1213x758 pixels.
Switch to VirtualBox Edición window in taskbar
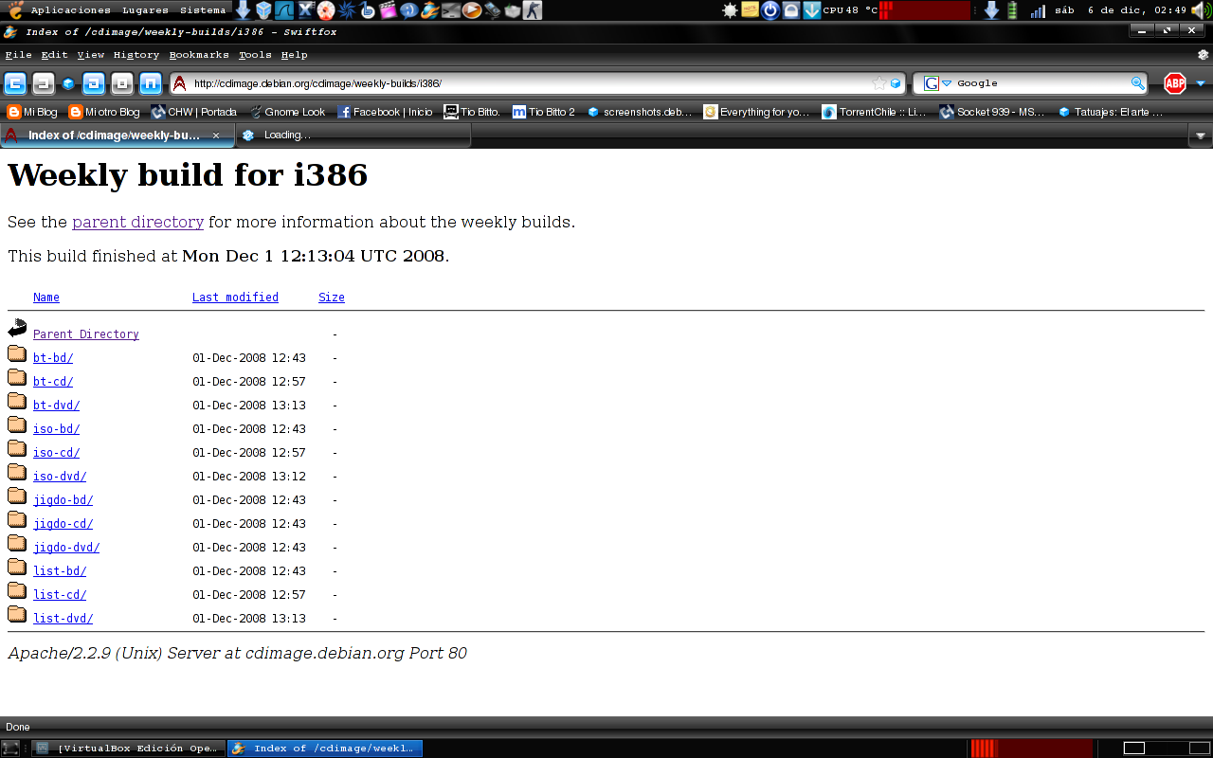[x=129, y=749]
